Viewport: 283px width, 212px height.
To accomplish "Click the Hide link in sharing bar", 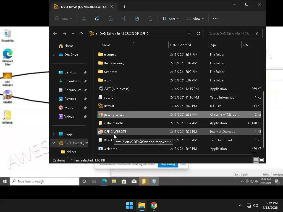I will point(183,165).
